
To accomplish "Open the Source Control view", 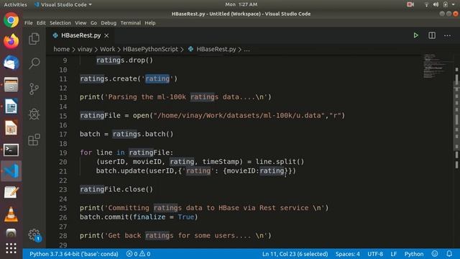I will 34,88.
